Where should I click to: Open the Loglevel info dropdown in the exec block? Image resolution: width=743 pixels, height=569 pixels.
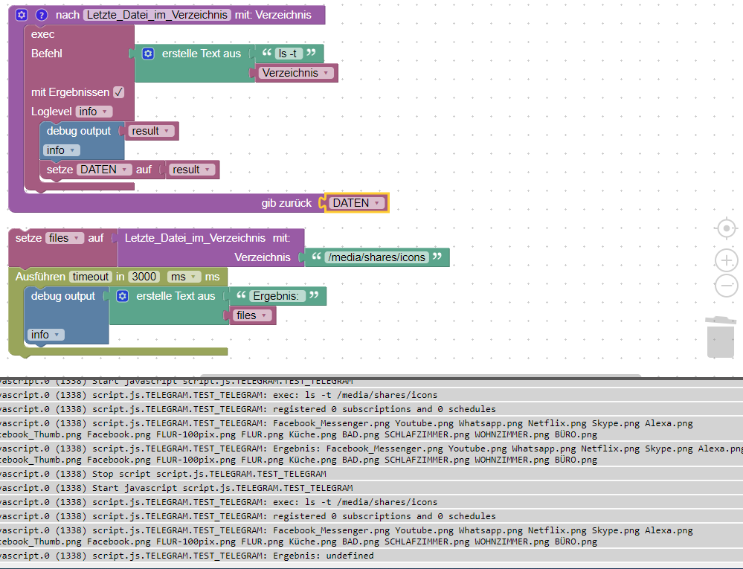(94, 112)
